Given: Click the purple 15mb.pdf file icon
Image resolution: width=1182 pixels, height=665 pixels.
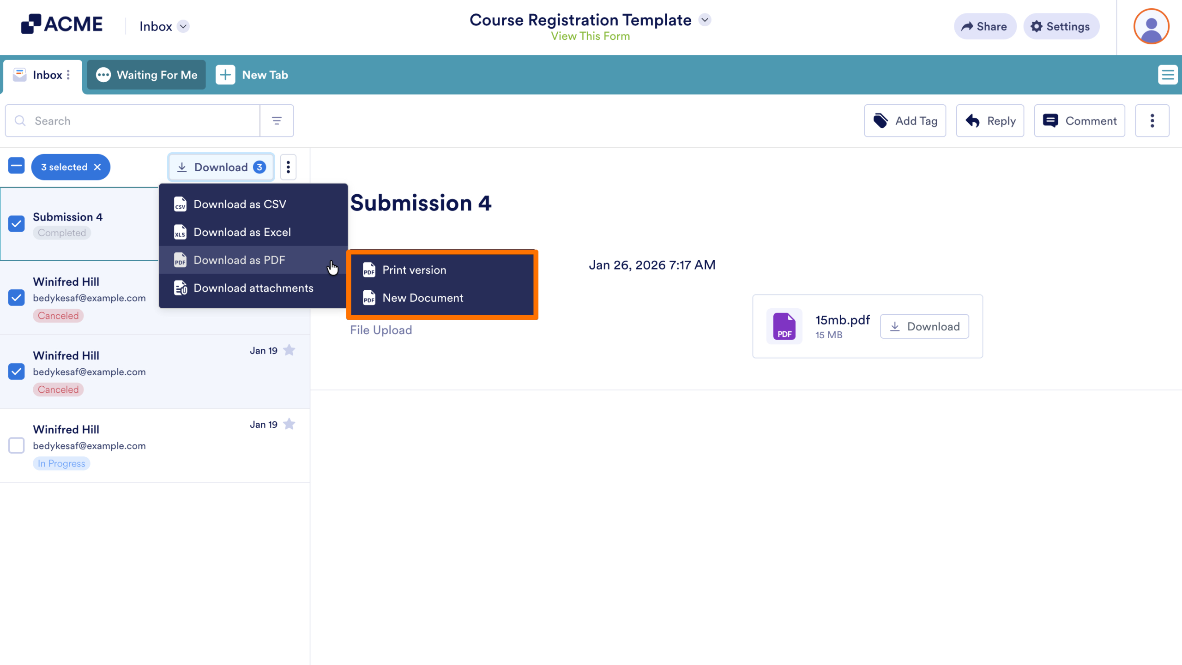Looking at the screenshot, I should coord(784,326).
